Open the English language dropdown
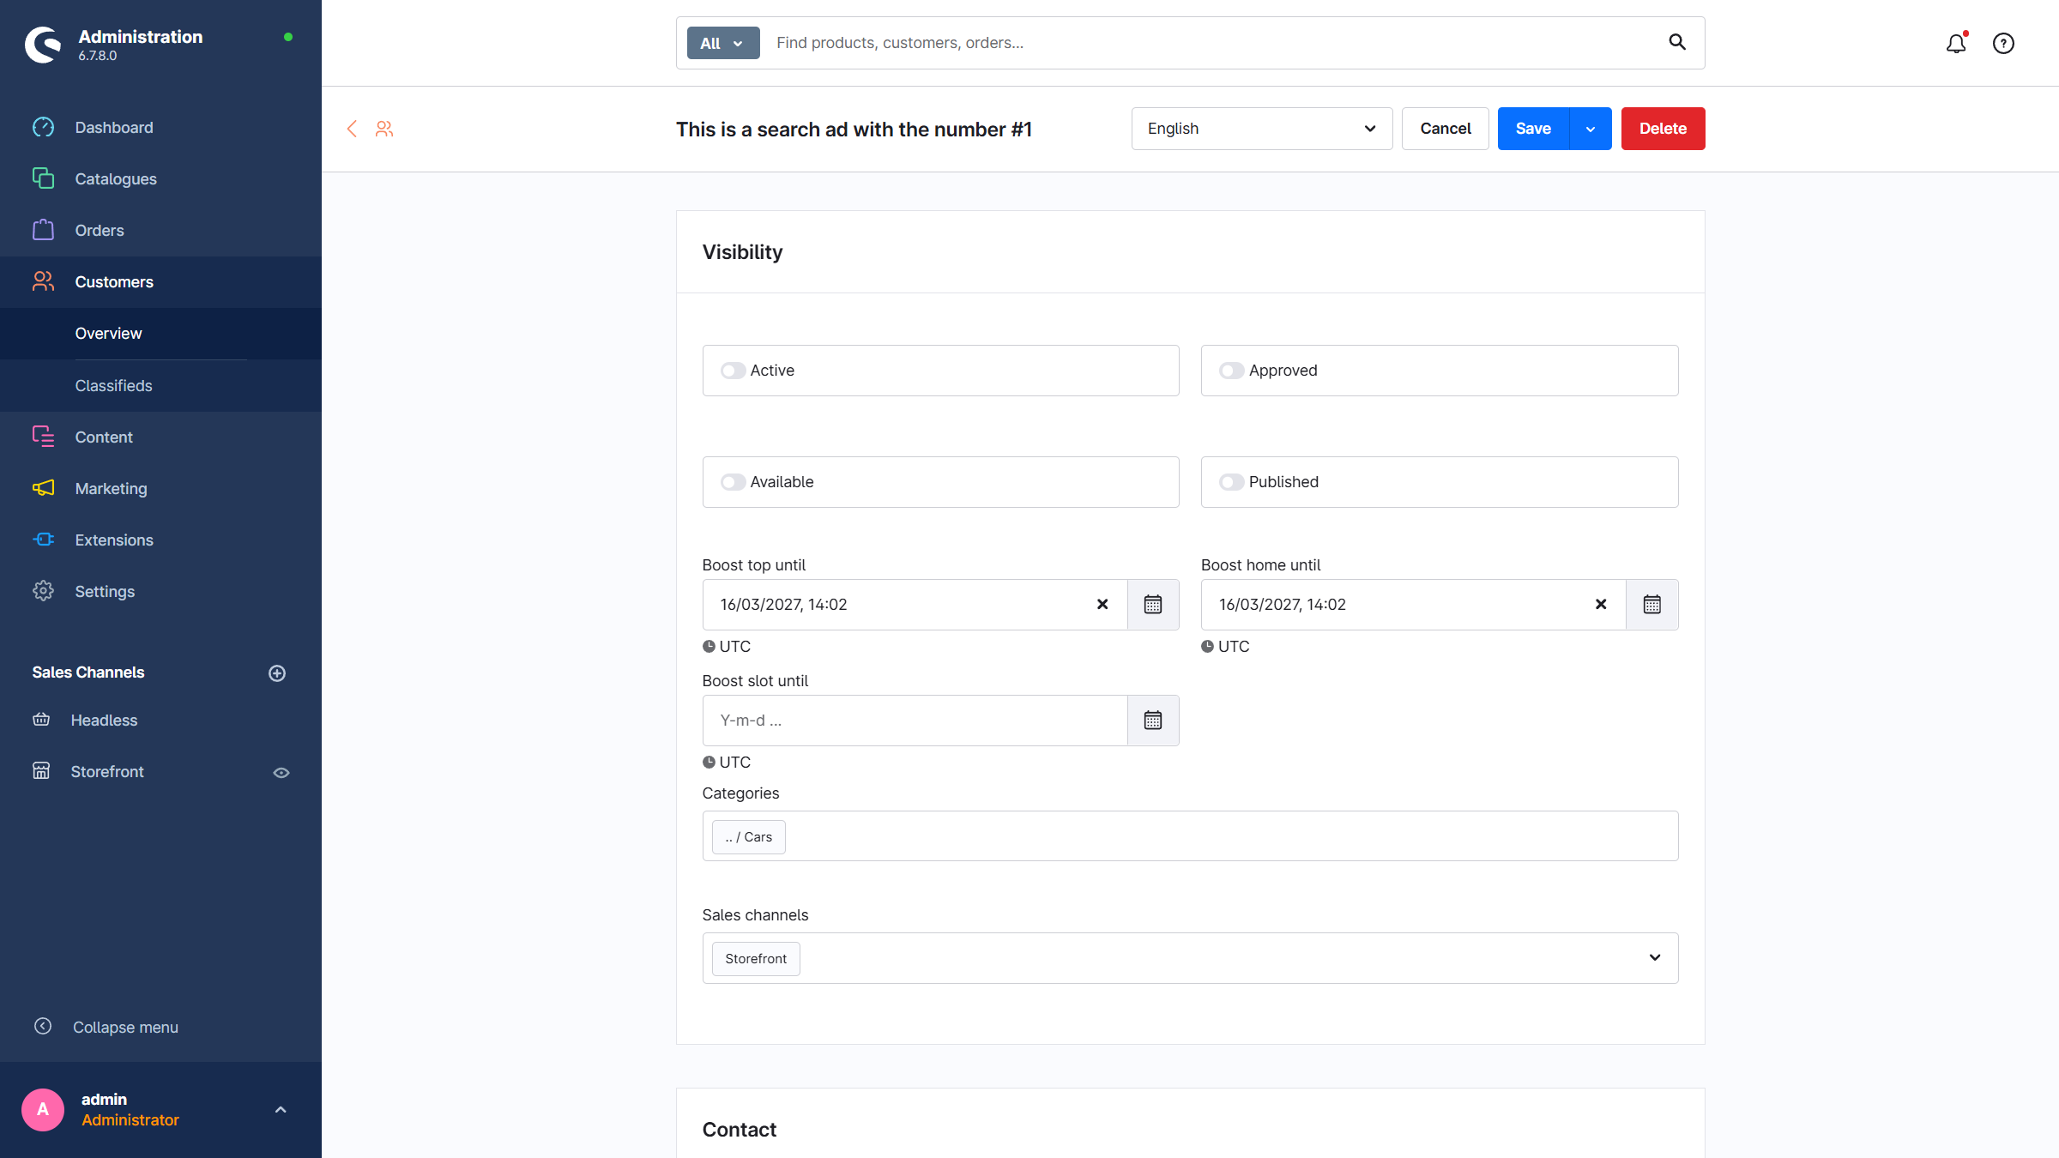Image resolution: width=2059 pixels, height=1158 pixels. point(1261,129)
